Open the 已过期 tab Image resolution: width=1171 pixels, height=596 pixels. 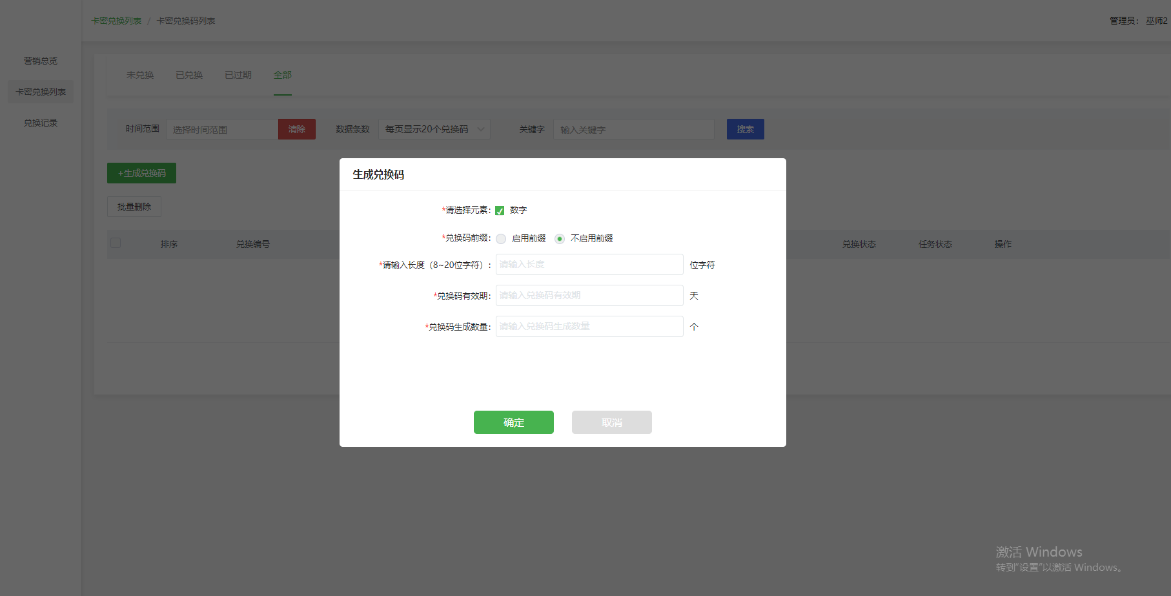[238, 75]
